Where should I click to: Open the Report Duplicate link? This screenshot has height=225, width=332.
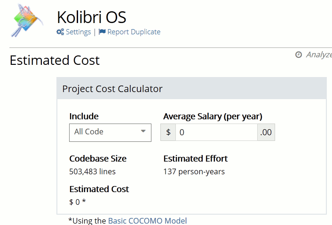pyautogui.click(x=134, y=32)
